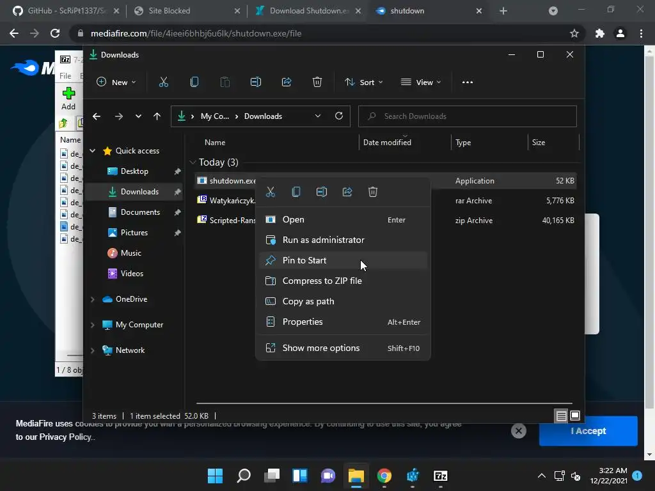Open the View dropdown menu
Image resolution: width=655 pixels, height=491 pixels.
[x=421, y=82]
